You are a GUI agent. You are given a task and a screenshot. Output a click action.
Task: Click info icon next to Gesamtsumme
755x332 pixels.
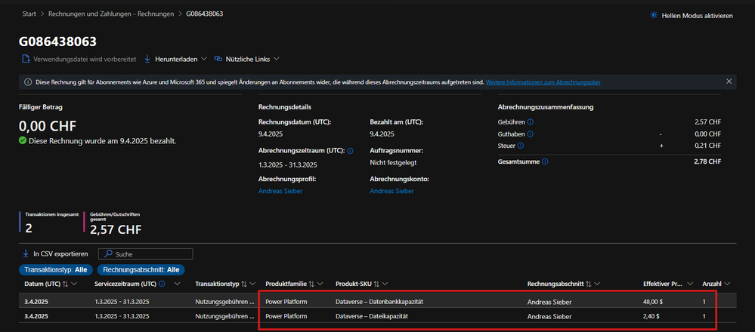click(545, 162)
